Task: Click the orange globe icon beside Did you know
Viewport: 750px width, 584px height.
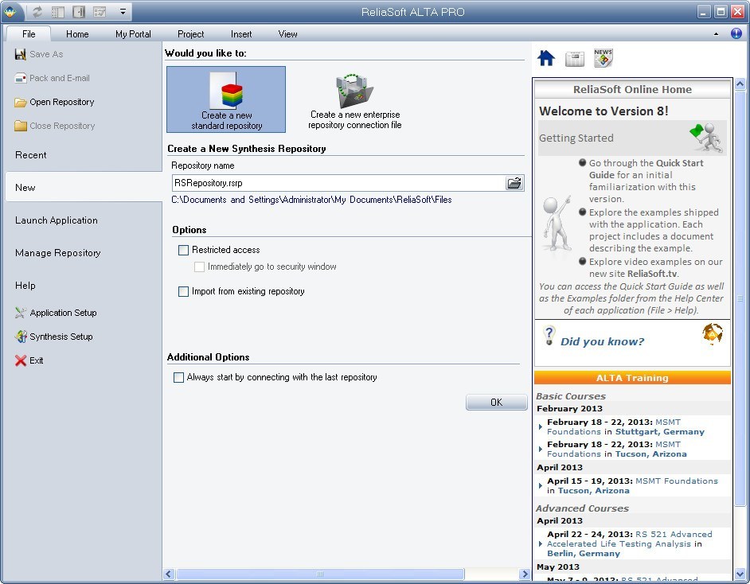Action: (713, 333)
